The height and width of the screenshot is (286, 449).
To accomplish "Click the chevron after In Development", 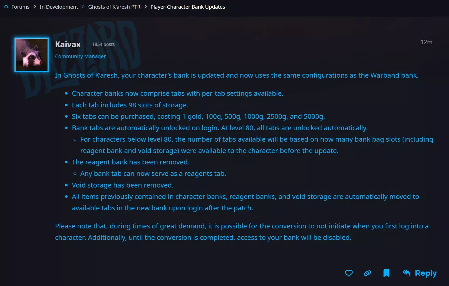I will (83, 7).
